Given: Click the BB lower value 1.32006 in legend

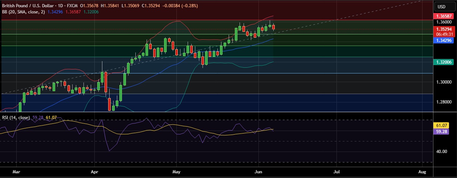Looking at the screenshot, I should 91,12.
